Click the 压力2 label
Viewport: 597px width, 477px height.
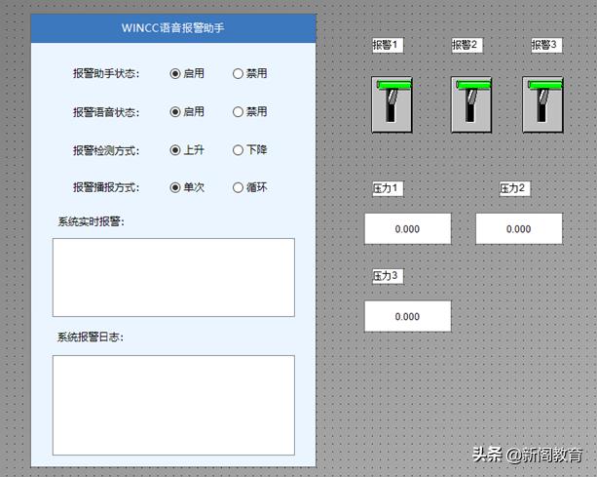pos(515,188)
